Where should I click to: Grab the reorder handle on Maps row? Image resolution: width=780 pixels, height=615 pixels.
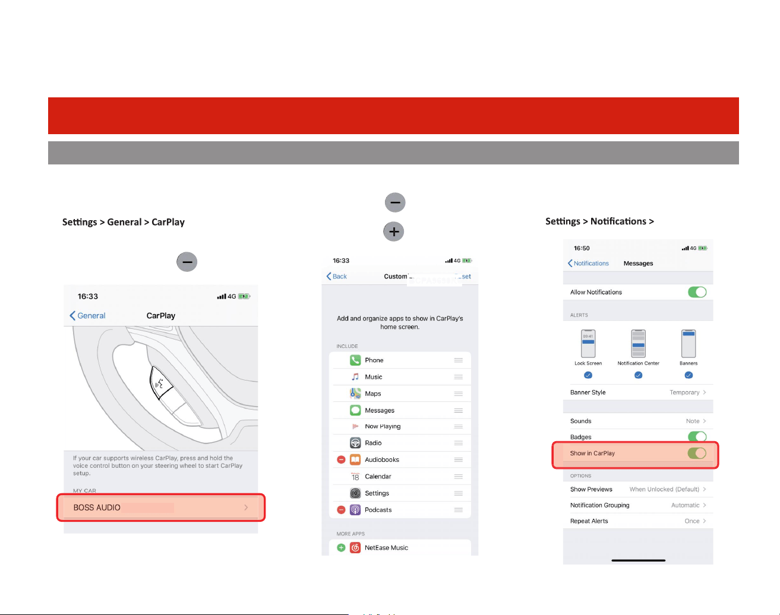[x=458, y=394]
